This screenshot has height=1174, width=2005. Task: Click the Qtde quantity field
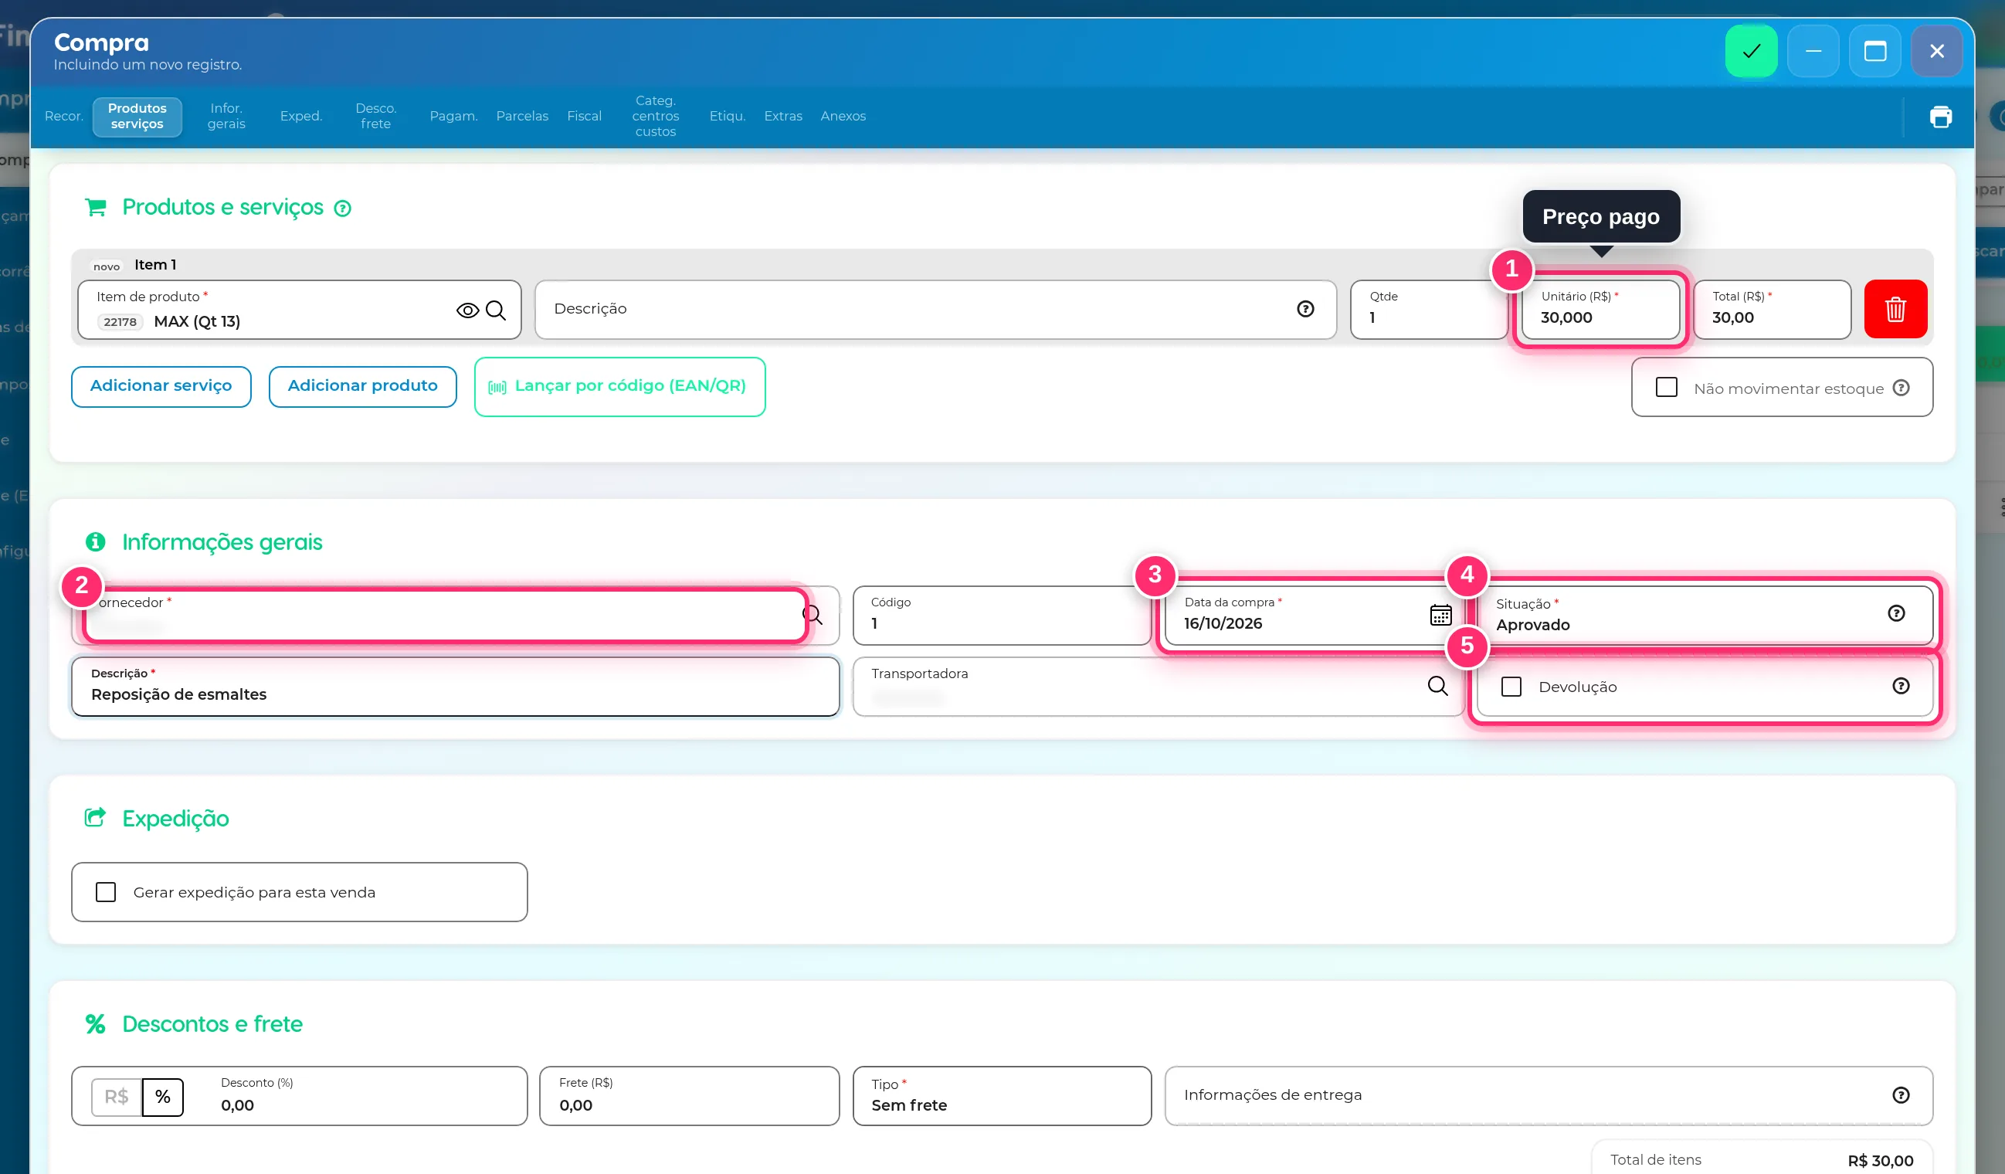coord(1428,309)
